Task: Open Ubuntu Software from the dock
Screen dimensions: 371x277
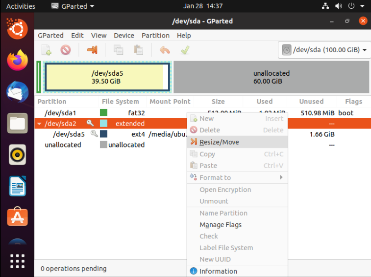Action: click(x=17, y=216)
